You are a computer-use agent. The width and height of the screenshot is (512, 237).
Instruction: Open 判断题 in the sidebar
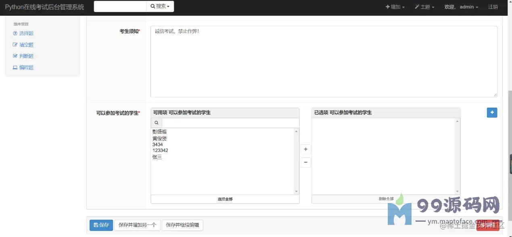coord(26,56)
